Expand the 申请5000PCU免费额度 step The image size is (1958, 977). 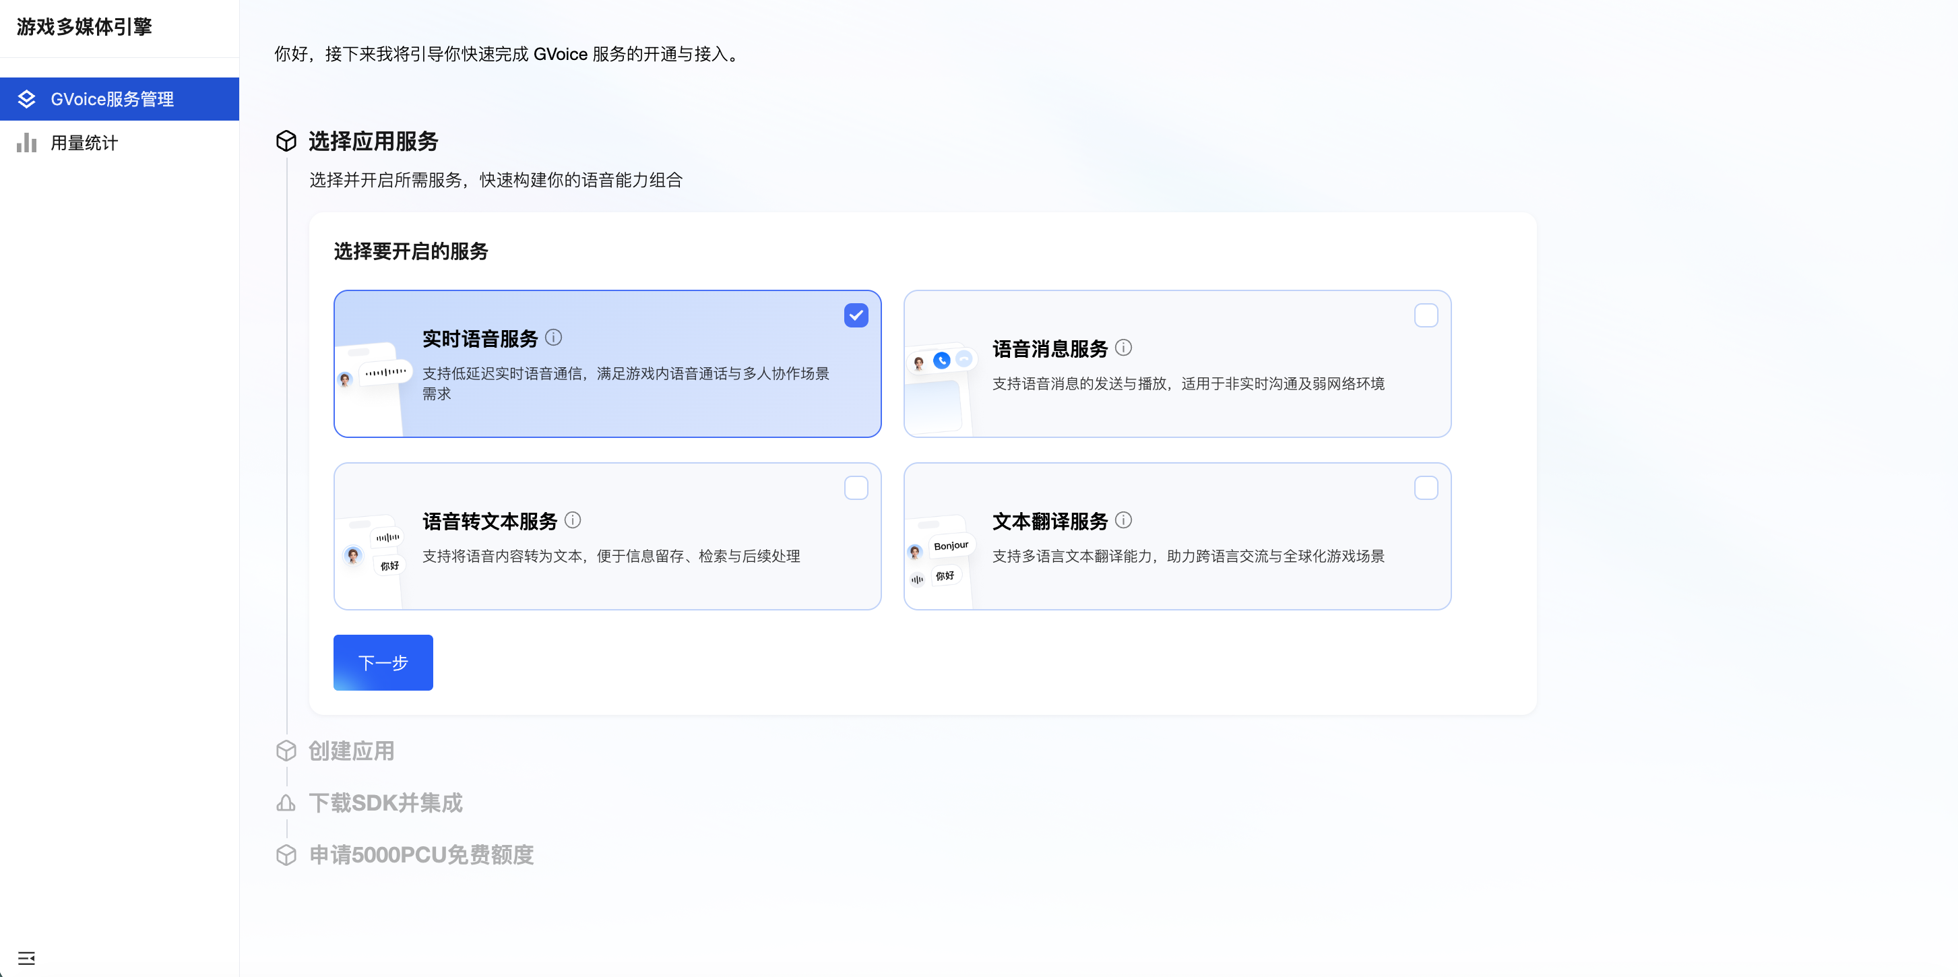(x=421, y=854)
